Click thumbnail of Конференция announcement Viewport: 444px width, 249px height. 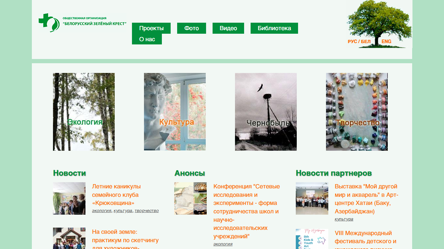coord(190,198)
